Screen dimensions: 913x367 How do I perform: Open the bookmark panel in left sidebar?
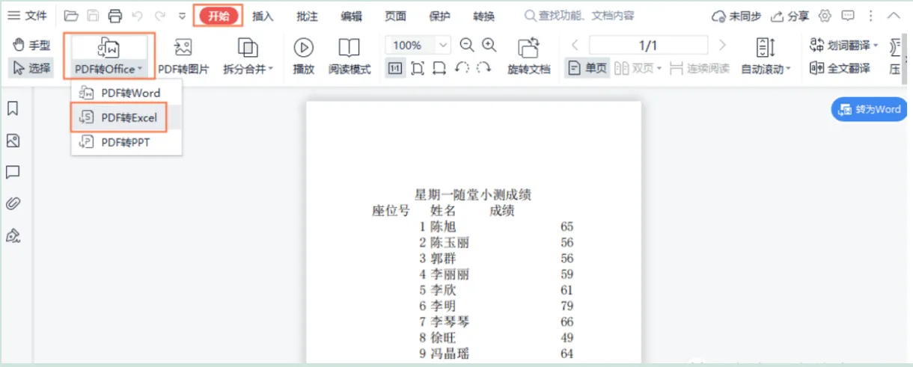(x=13, y=108)
